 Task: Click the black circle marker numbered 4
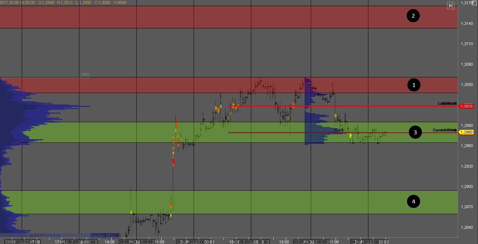[413, 202]
